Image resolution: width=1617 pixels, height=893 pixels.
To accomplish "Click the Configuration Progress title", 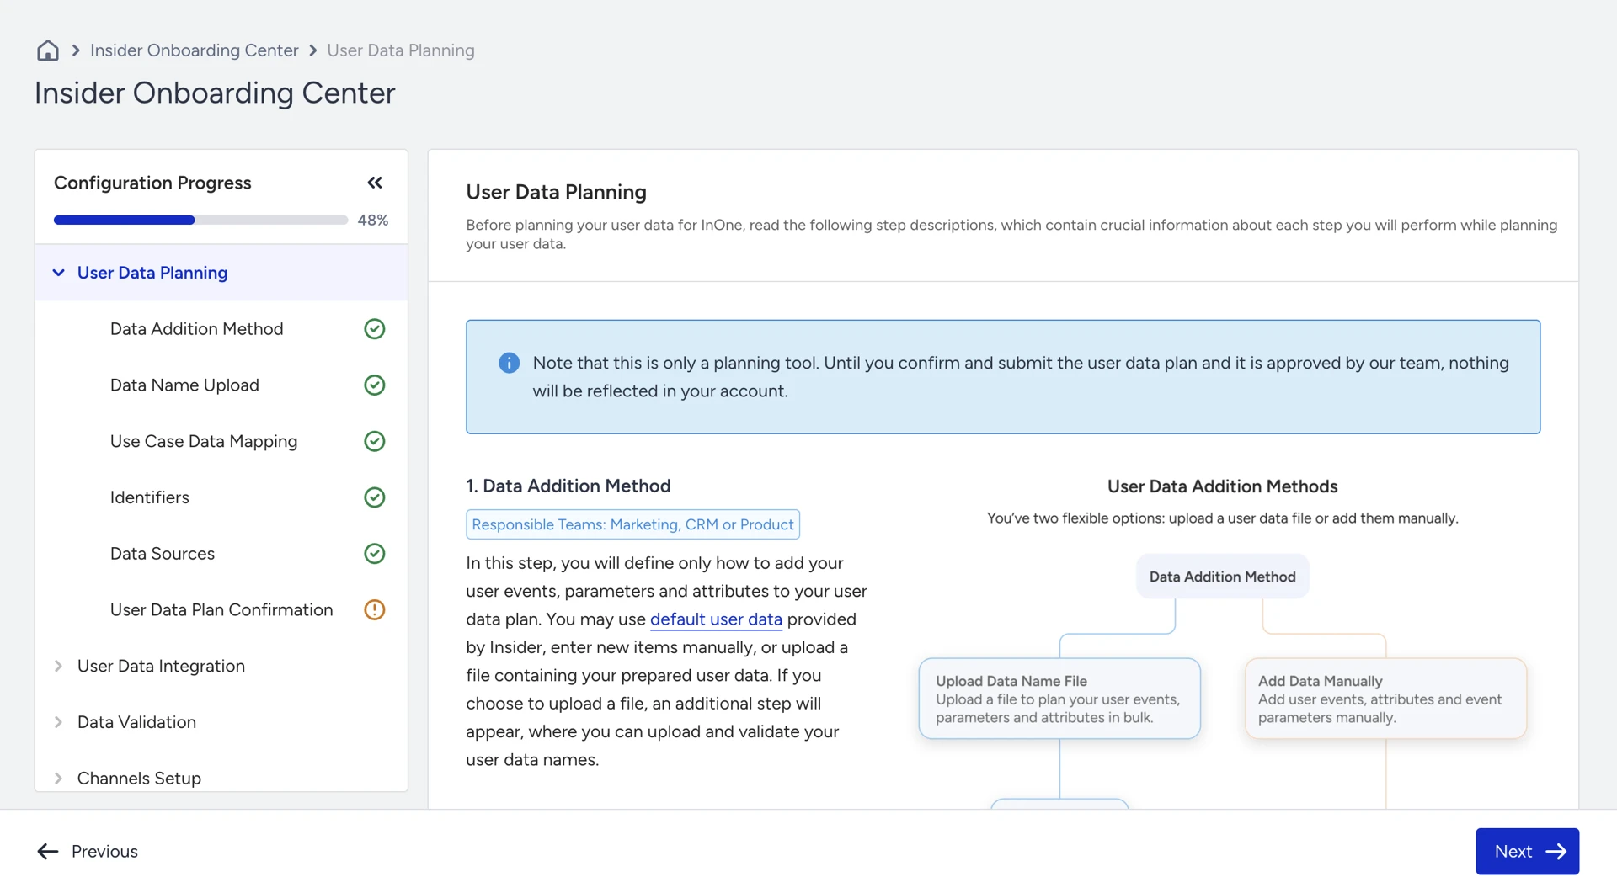I will click(x=152, y=183).
